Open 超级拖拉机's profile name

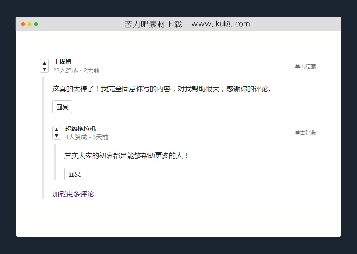(x=81, y=128)
